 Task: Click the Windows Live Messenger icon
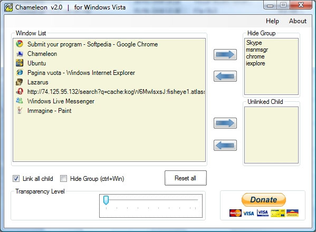(x=20, y=101)
